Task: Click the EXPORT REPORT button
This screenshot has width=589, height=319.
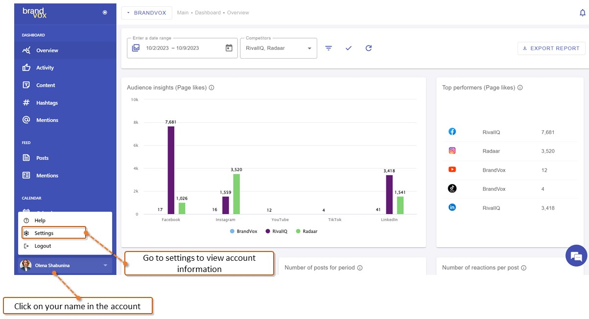Action: (x=551, y=48)
